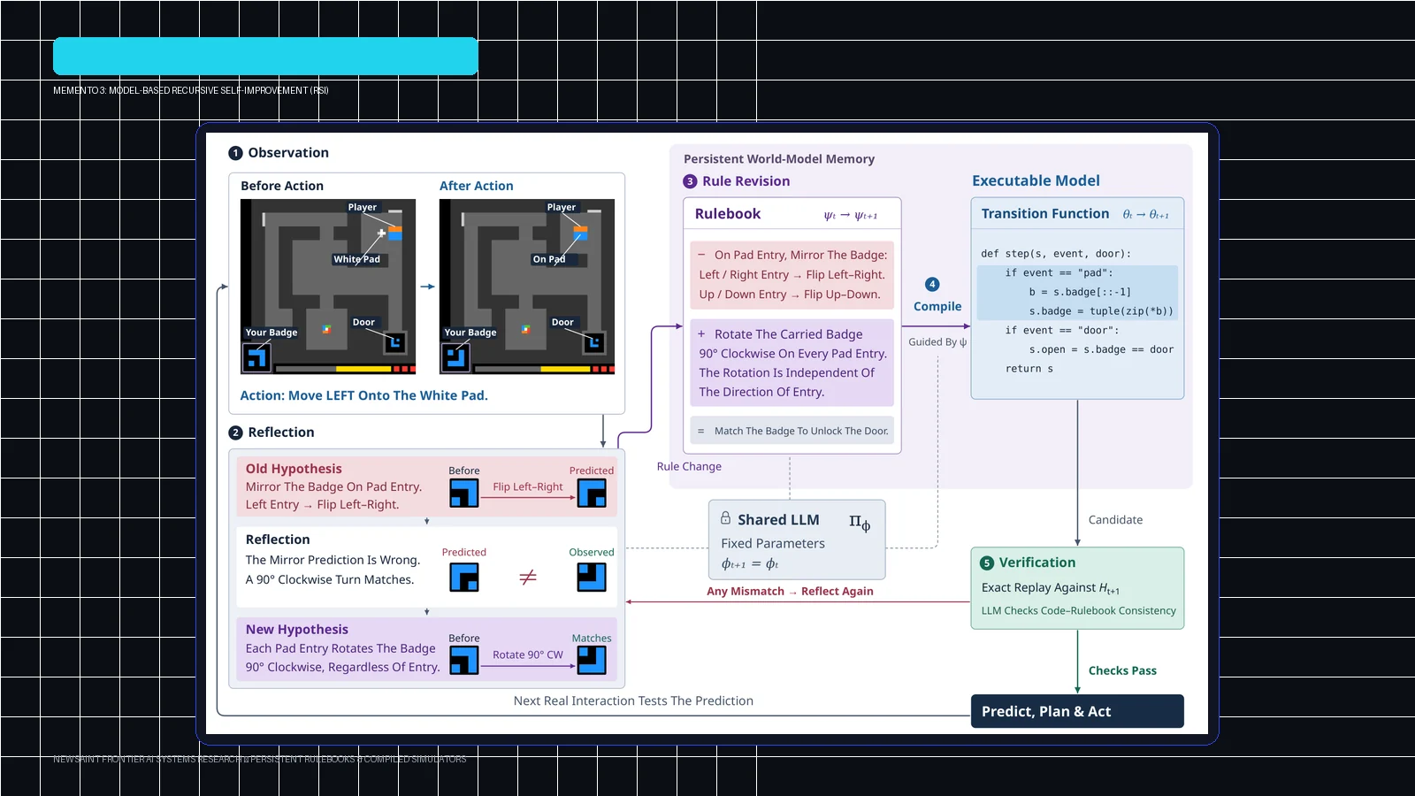Click the Rule Revision heading
This screenshot has height=796, width=1415.
pos(746,181)
